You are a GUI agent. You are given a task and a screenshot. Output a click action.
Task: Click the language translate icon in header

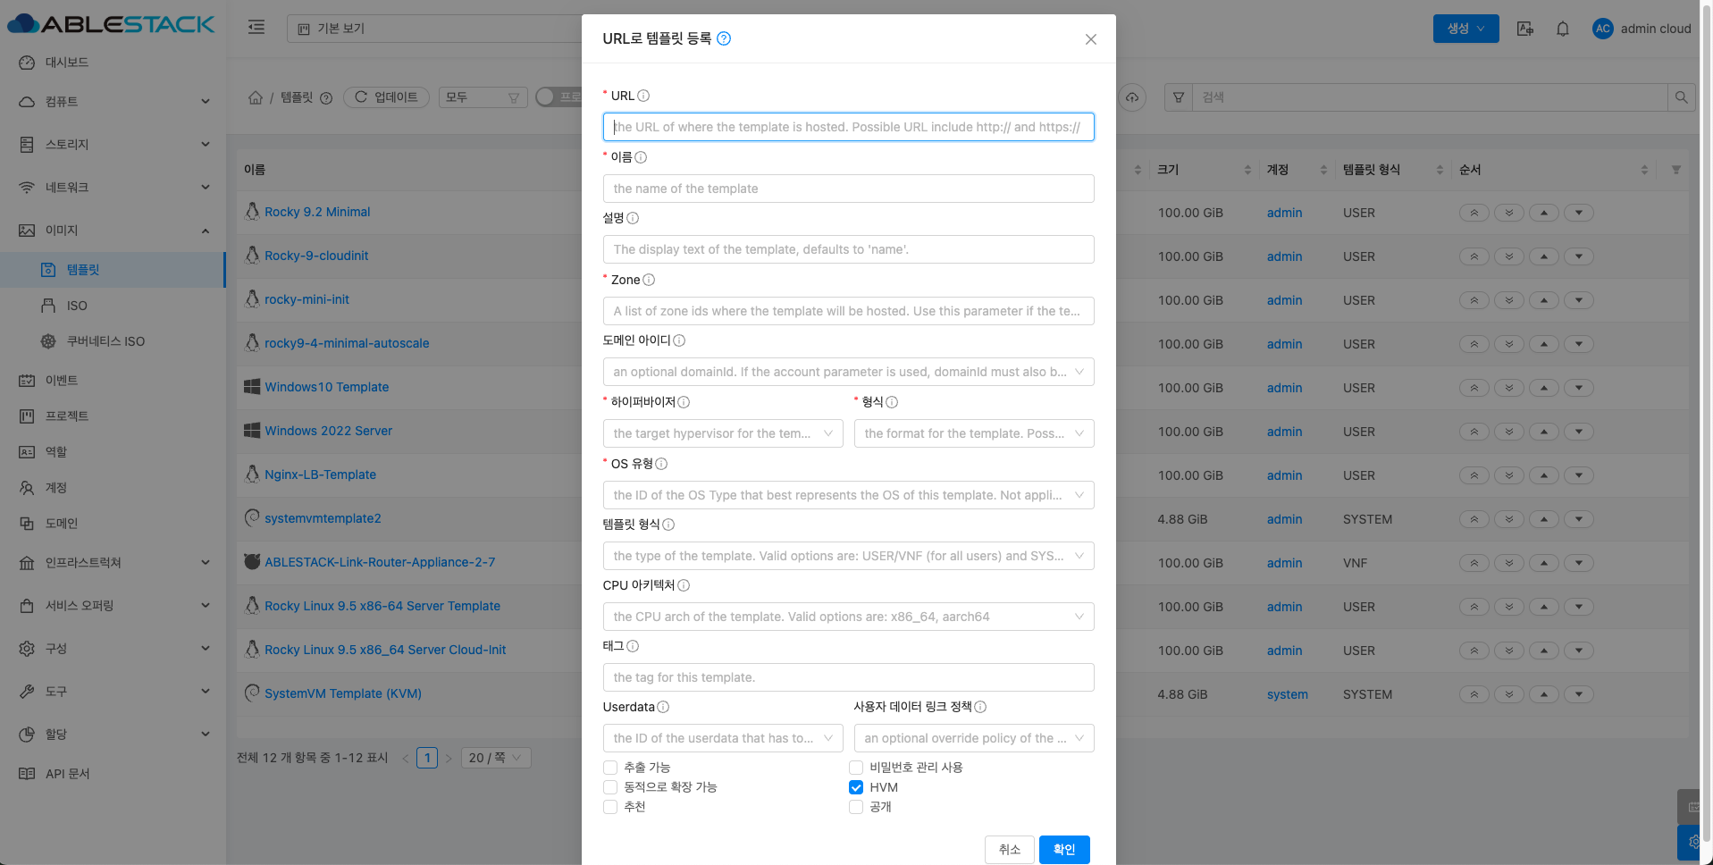[x=1525, y=29]
